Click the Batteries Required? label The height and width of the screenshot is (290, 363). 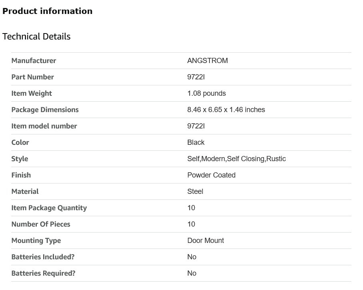coord(44,273)
